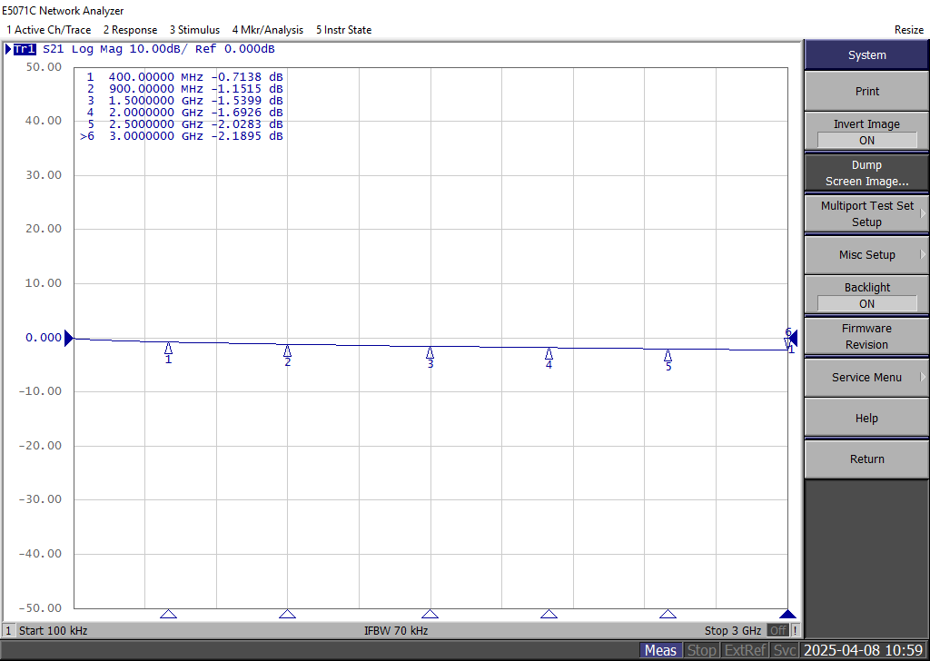This screenshot has width=930, height=661.
Task: Expand the Misc Setup submenu
Action: point(866,255)
